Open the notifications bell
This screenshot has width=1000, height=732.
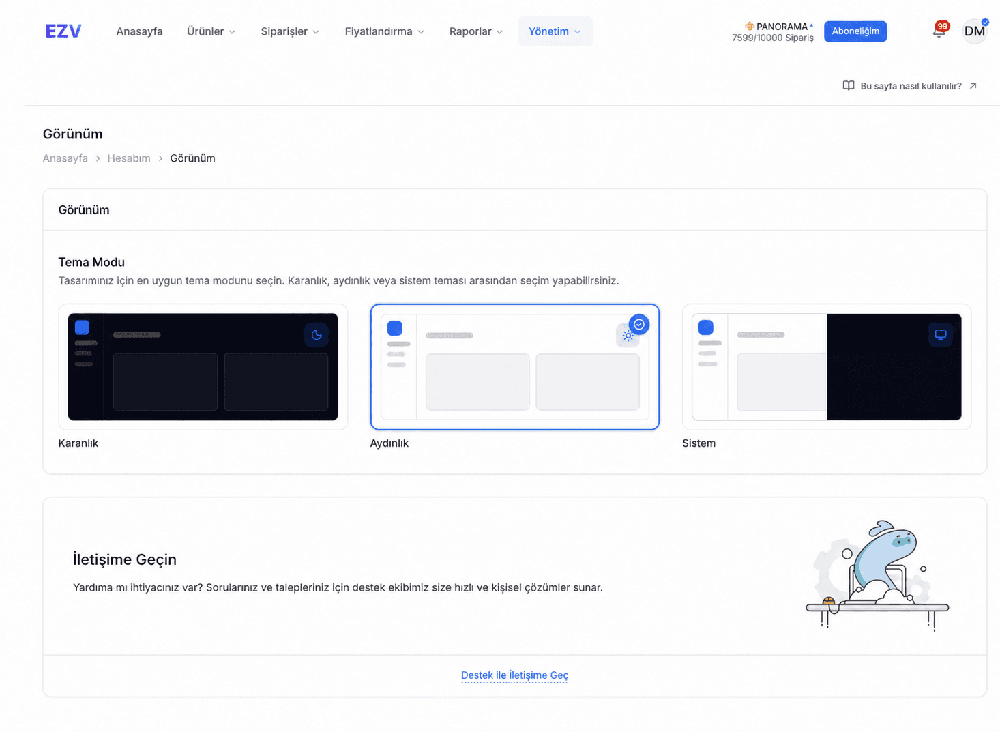point(939,31)
